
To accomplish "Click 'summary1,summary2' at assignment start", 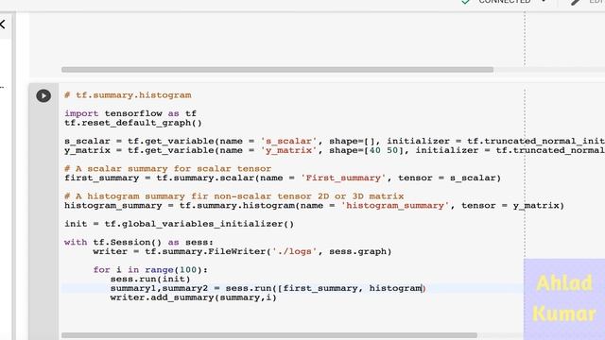I will (159, 288).
